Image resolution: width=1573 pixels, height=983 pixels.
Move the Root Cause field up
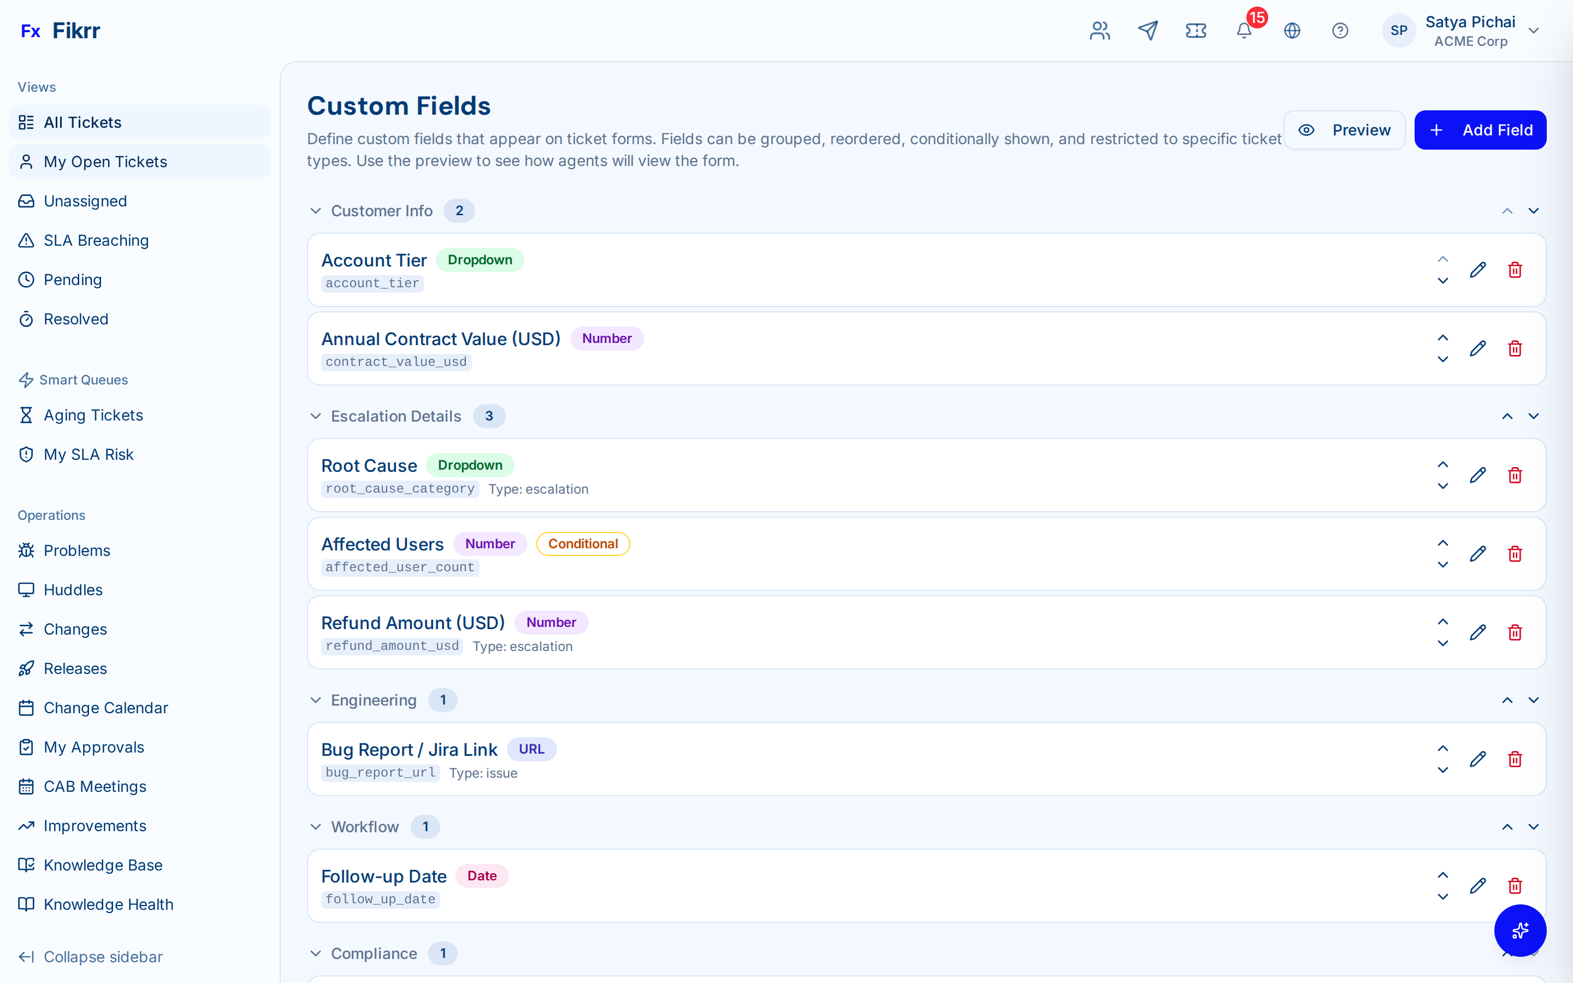1443,464
